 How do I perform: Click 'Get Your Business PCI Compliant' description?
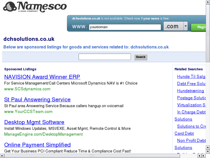coord(68,151)
